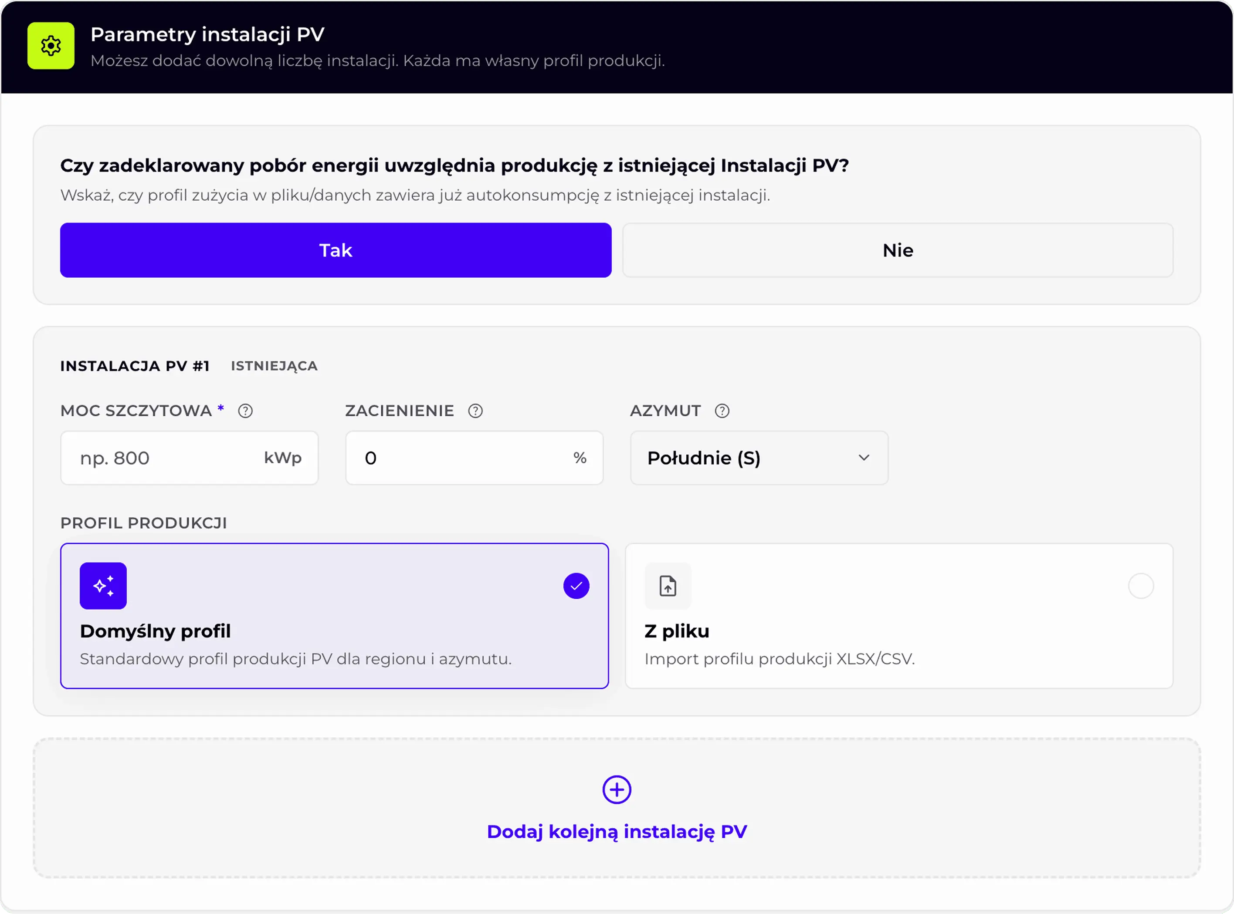Select Nie for existing PV production
The image size is (1234, 914).
click(x=898, y=250)
